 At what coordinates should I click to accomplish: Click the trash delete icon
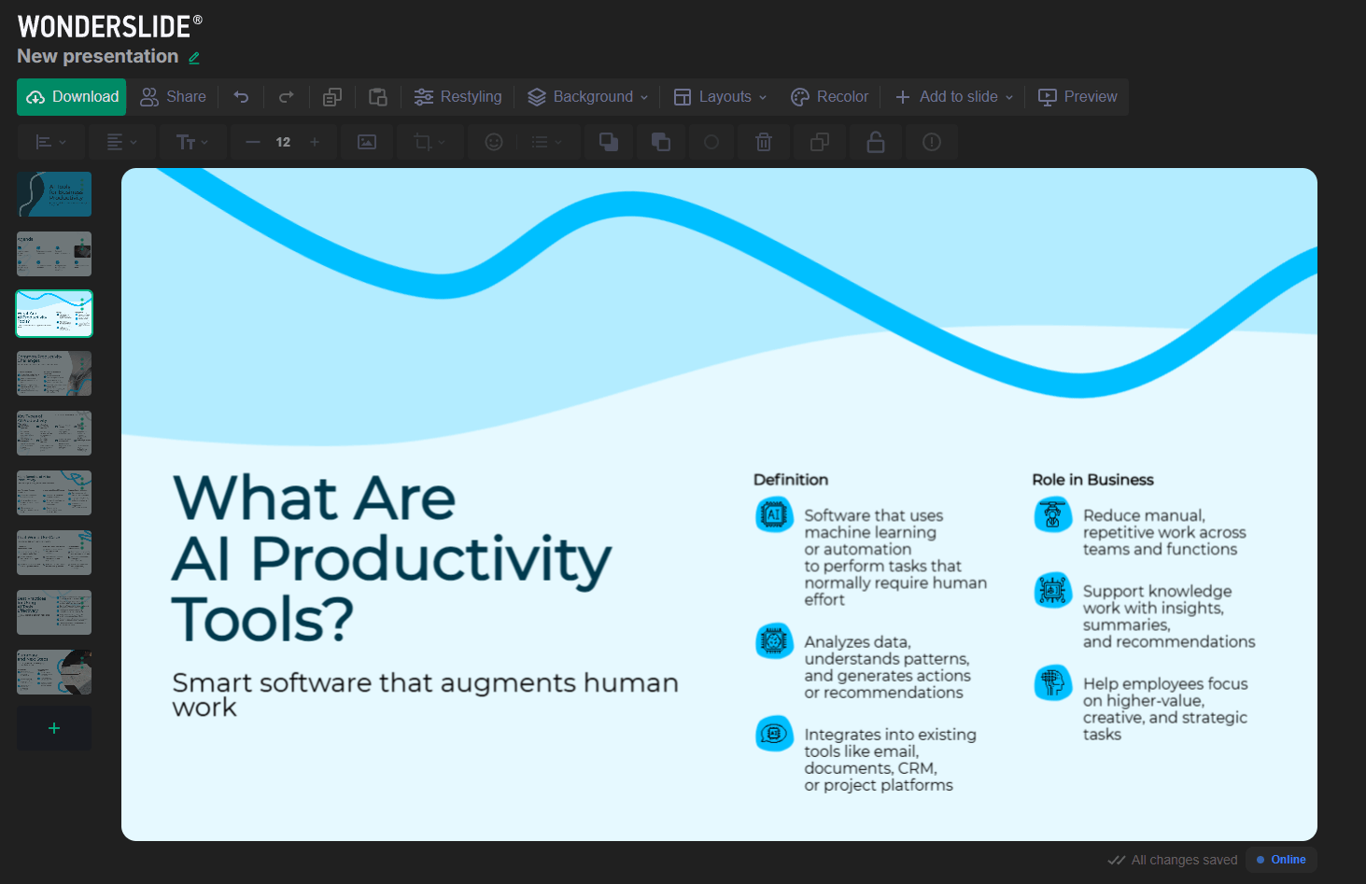[764, 142]
